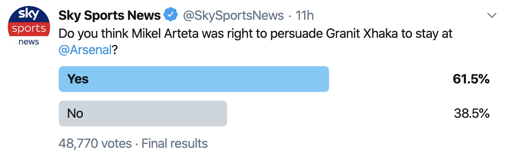The height and width of the screenshot is (159, 507).
Task: Open the Sky Sports News profile avatar
Action: coord(29,28)
